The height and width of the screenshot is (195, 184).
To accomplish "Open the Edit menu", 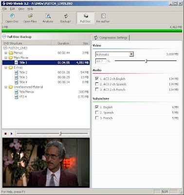I will tap(12, 9).
